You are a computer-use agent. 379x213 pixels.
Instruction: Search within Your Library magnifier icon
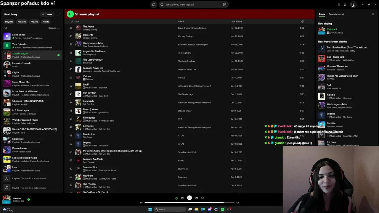[x=6, y=28]
